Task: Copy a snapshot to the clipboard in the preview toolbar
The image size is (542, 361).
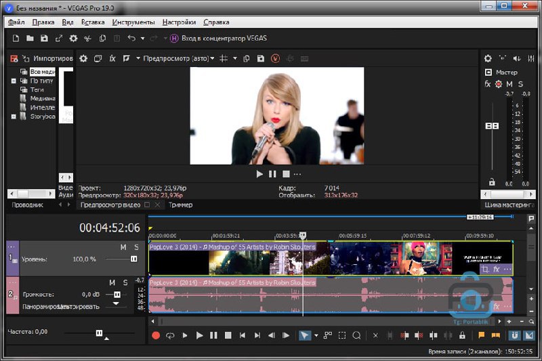Action: 247,58
